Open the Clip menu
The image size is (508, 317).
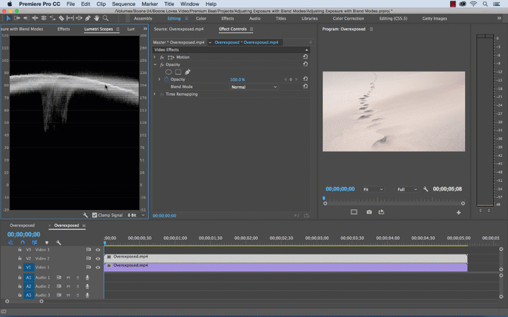[101, 4]
